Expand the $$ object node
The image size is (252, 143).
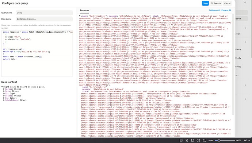click(x=4, y=94)
